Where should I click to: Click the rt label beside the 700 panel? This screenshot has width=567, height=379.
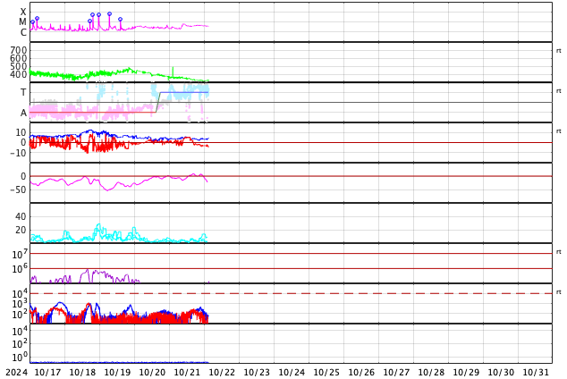559,51
